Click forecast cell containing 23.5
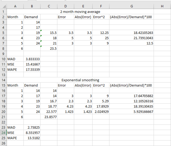 (49, 49)
